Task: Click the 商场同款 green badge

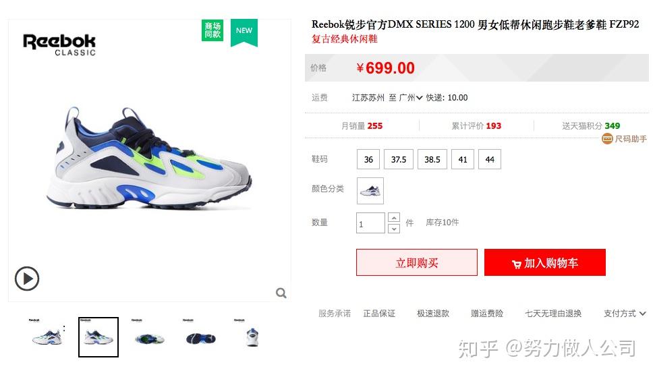Action: (x=212, y=30)
